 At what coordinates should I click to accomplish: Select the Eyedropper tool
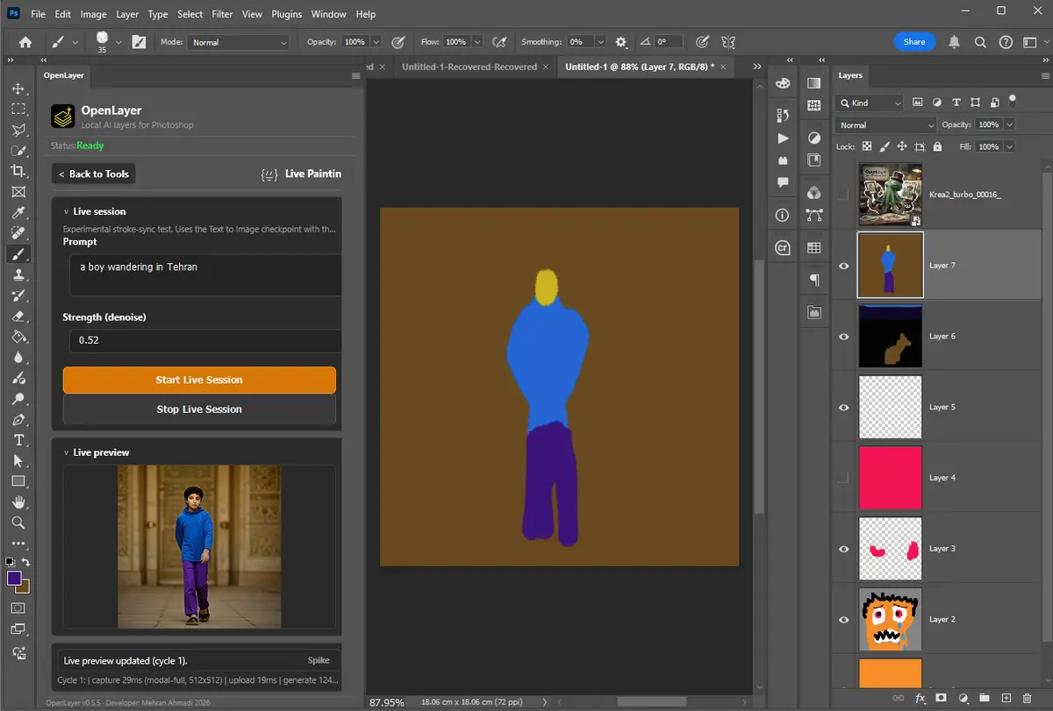18,213
